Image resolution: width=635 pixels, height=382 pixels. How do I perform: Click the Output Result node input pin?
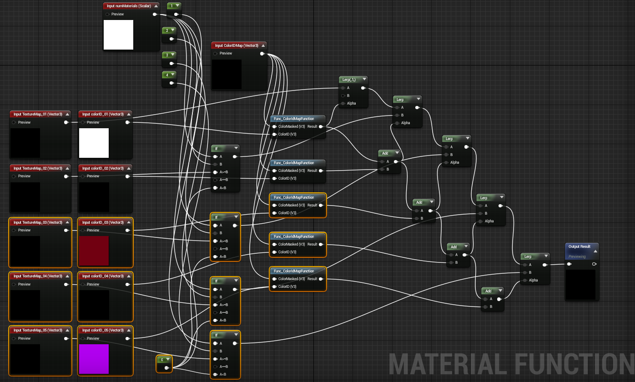(x=569, y=264)
